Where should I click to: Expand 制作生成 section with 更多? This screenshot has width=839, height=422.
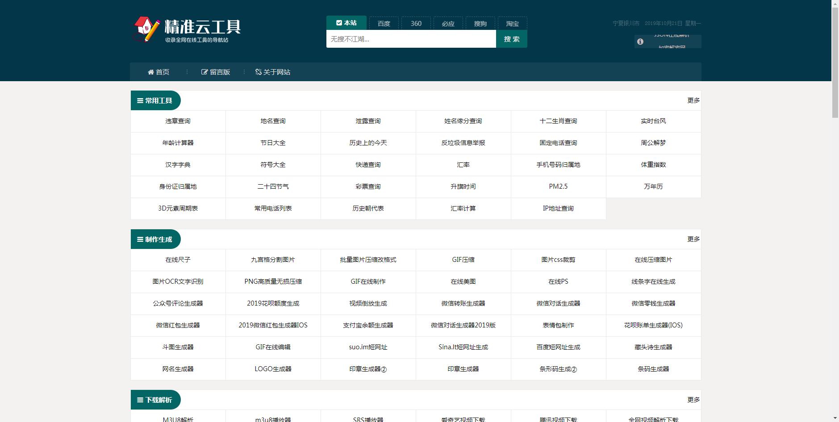coord(693,239)
